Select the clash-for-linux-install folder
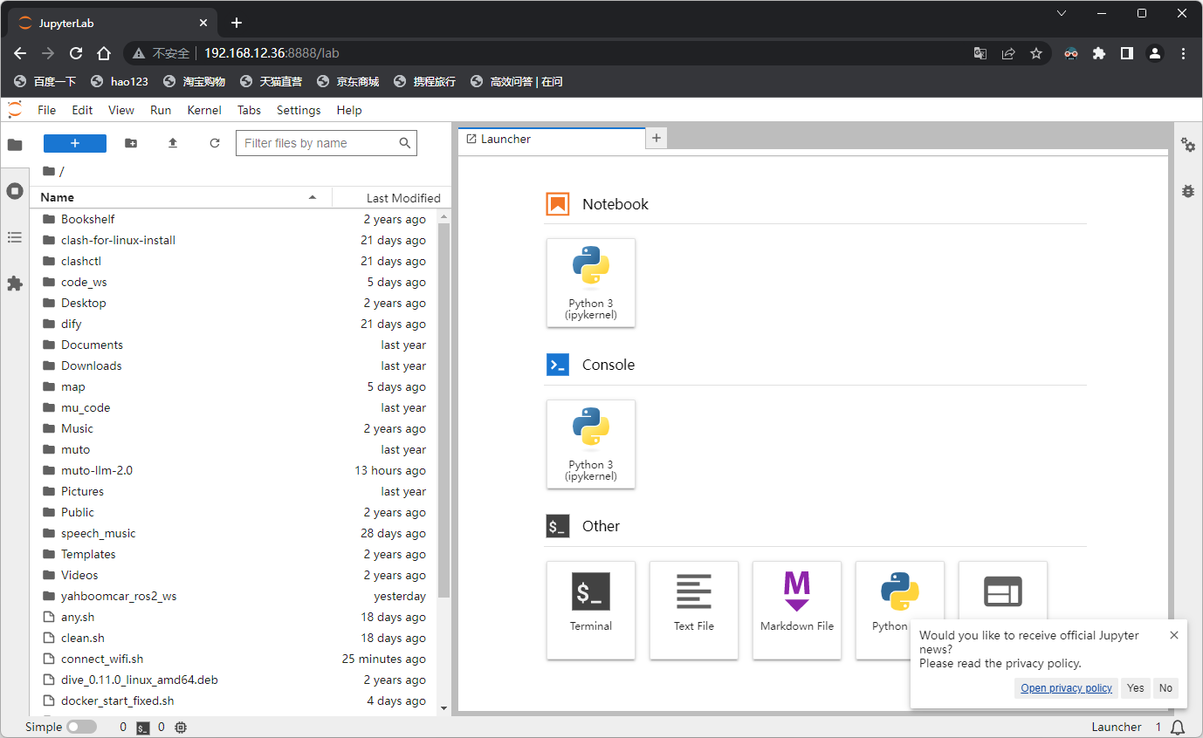Viewport: 1203px width, 738px height. pos(234,240)
